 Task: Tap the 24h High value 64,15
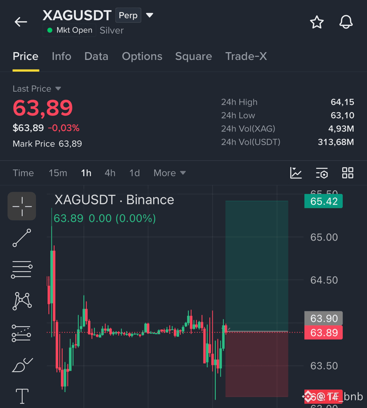(x=342, y=102)
